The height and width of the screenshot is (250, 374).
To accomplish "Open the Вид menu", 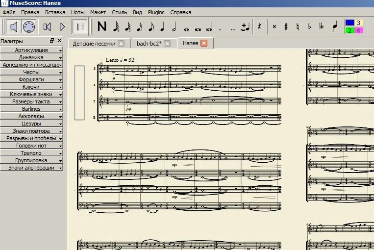I will (x=137, y=12).
